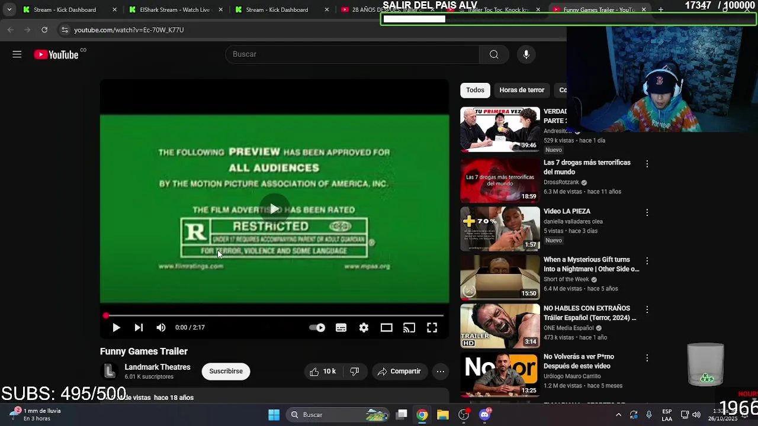This screenshot has height=426, width=758.
Task: Open options for Las 7 drogas video
Action: [647, 163]
